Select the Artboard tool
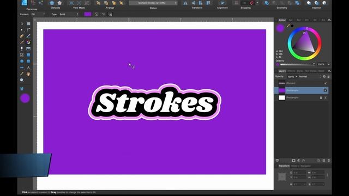Image resolution: width=349 pixels, height=196 pixels. point(28,23)
